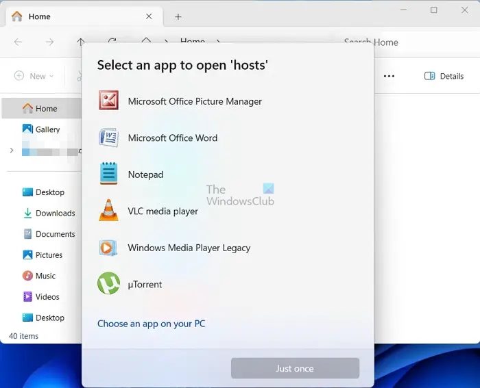Click the Microsoft Office Word icon

point(108,138)
